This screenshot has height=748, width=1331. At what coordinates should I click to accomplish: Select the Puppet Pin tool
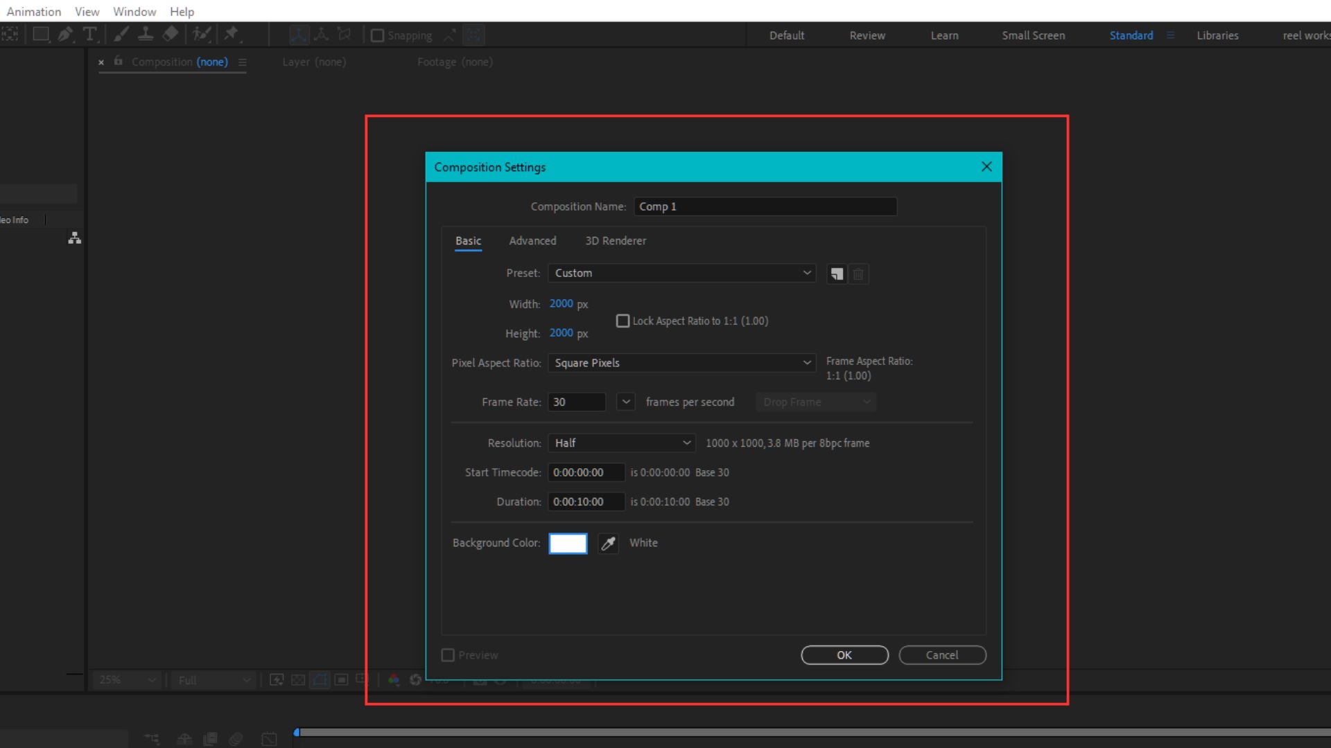[x=232, y=34]
